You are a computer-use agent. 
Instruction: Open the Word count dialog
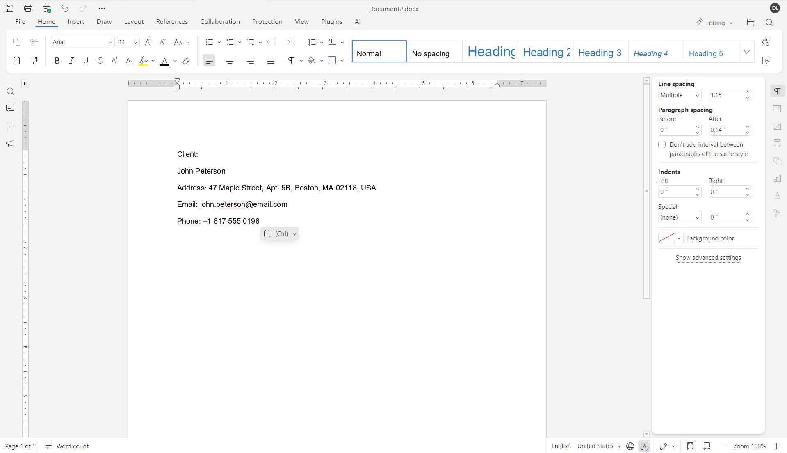pos(67,446)
